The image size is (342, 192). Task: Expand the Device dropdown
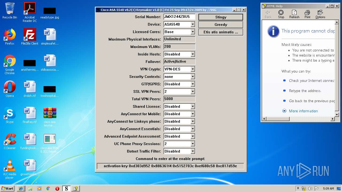pyautogui.click(x=193, y=24)
